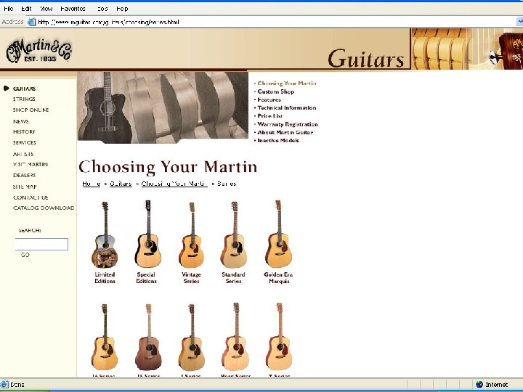
Task: Click Choosing Your Martin breadcrumb link
Action: coord(174,184)
